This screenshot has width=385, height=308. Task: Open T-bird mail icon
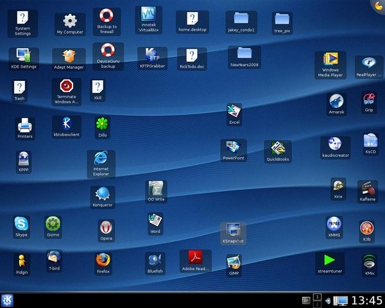click(55, 261)
